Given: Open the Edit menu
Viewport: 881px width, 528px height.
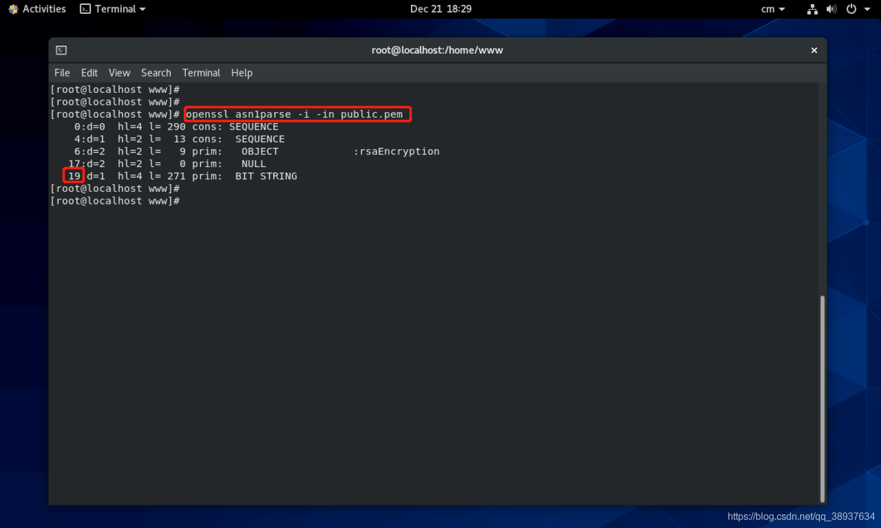Looking at the screenshot, I should tap(89, 73).
